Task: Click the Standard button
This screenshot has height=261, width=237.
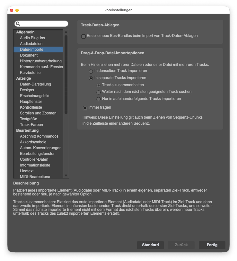Action: [x=150, y=245]
